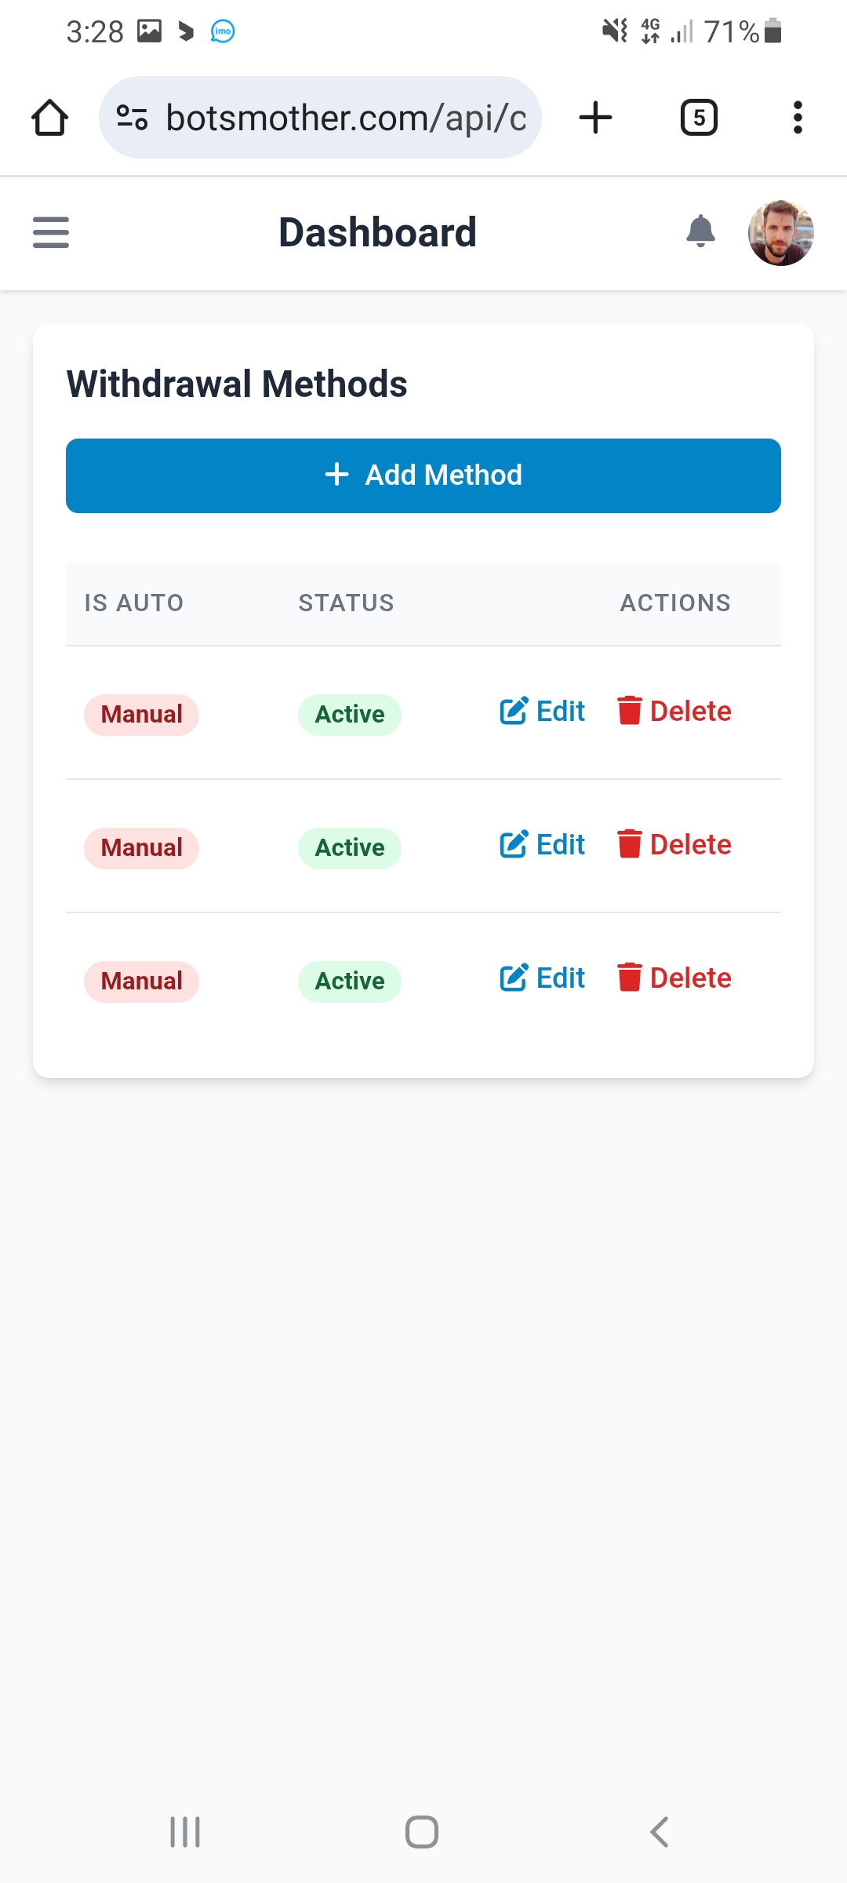Edit the second withdrawal method
Screen dimensions: 847x1883
(x=543, y=845)
